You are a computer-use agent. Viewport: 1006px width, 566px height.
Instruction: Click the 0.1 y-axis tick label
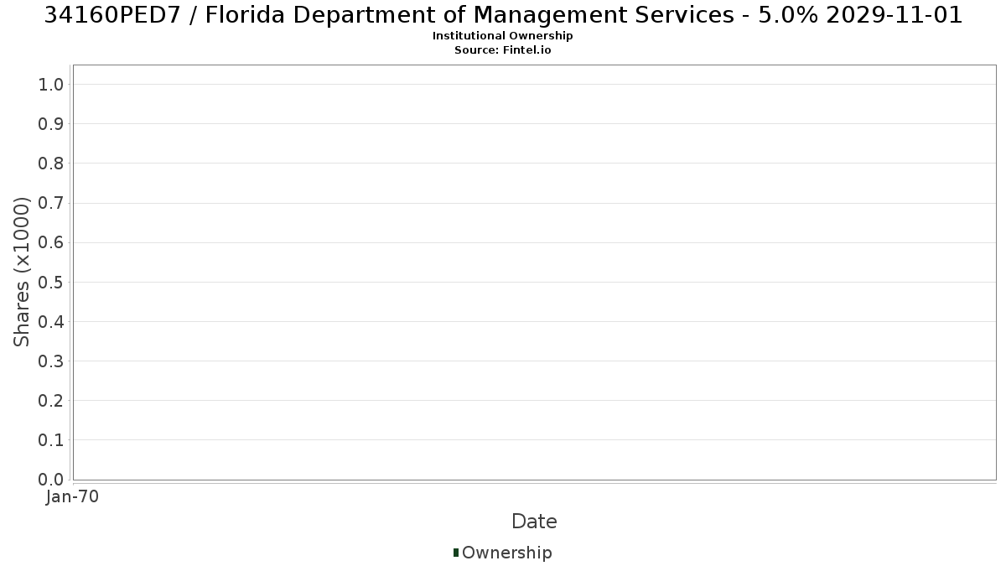[51, 439]
